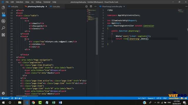Open the Selection menu
This screenshot has width=188, height=105.
19,2
